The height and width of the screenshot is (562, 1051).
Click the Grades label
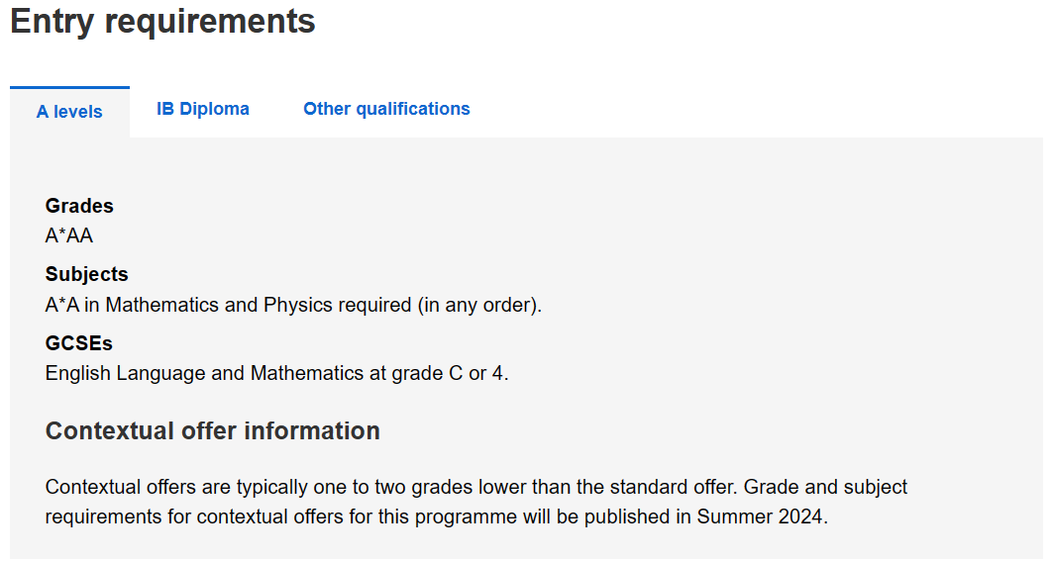pyautogui.click(x=79, y=206)
